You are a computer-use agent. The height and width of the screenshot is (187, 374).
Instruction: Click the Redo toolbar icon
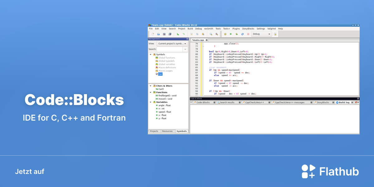(184, 34)
